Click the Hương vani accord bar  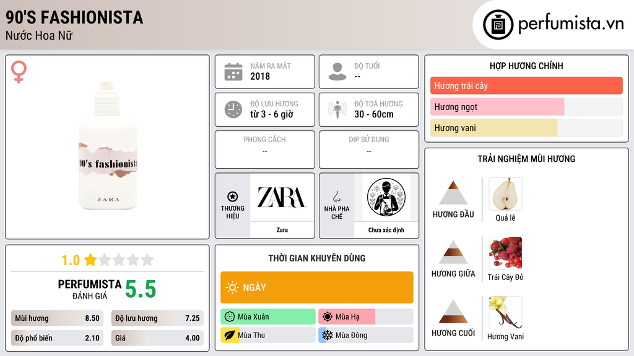pyautogui.click(x=526, y=128)
